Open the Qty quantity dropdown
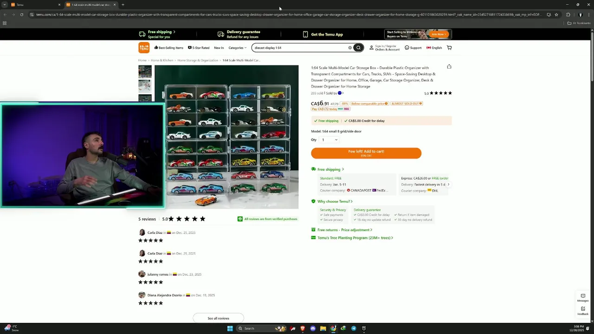594x334 pixels. point(330,140)
